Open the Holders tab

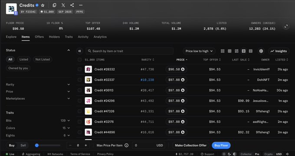[x=54, y=37]
